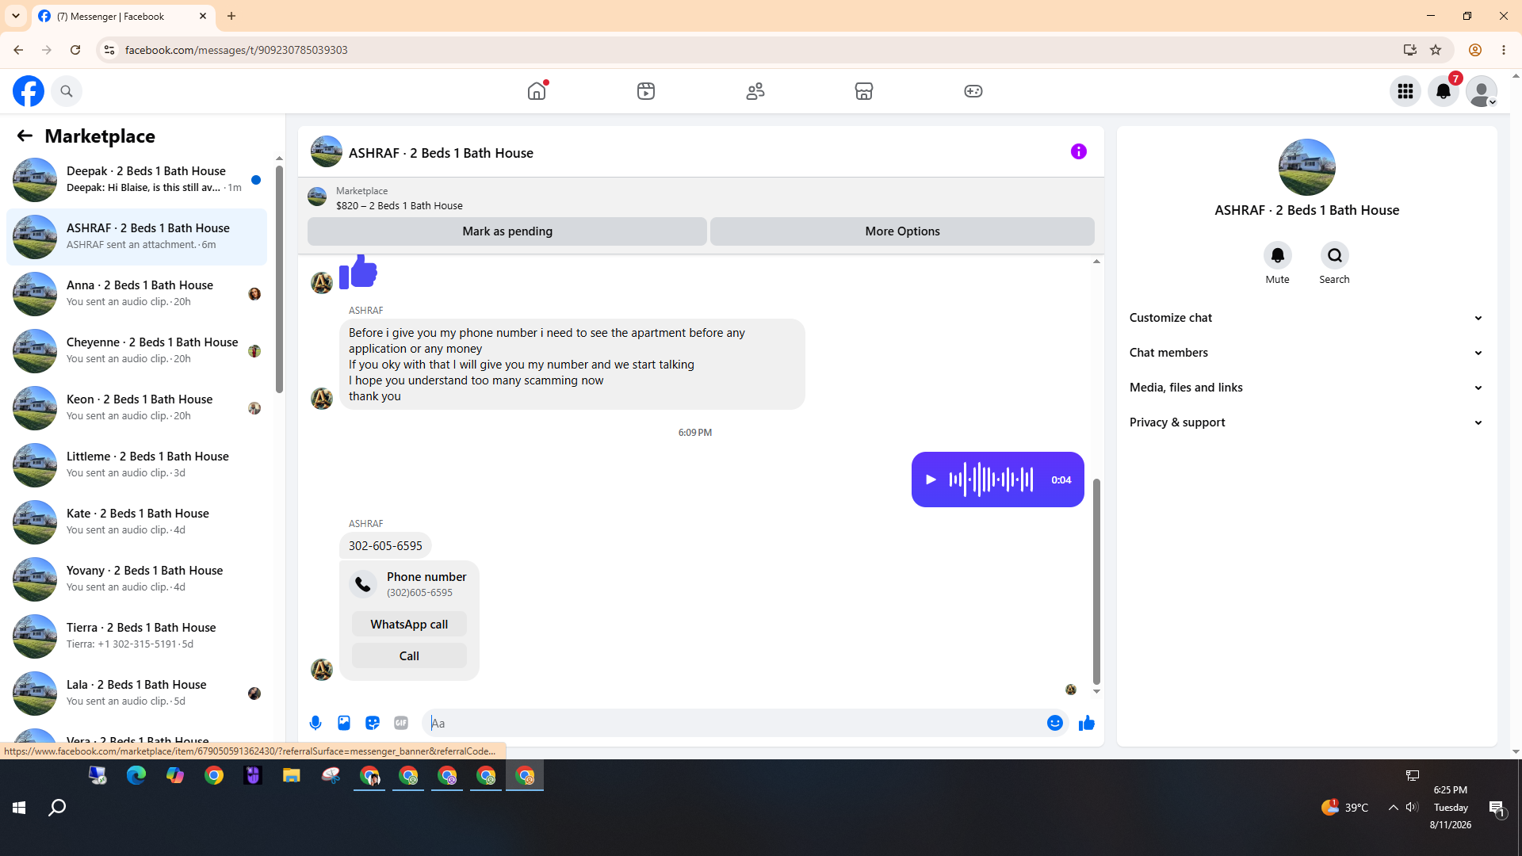Open a new browser tab
Screen dimensions: 1522x856
point(231,16)
